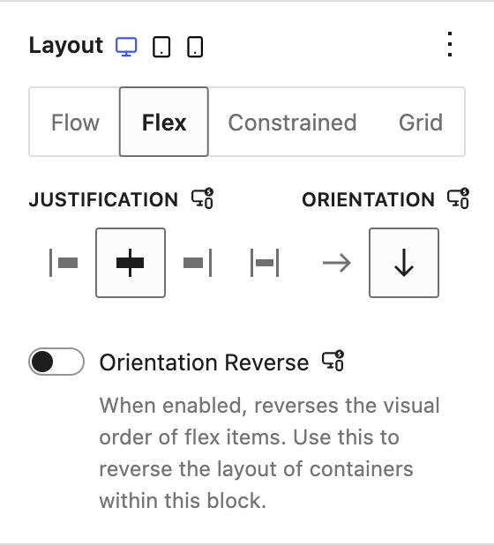494x545 pixels.
Task: Click responsive icon next to ORIENTATION label
Action: [458, 198]
